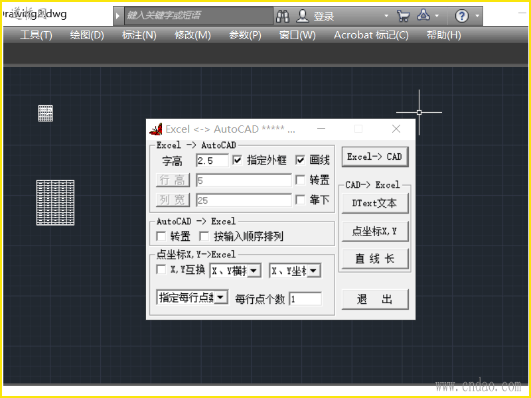The height and width of the screenshot is (398, 531).
Task: Enable 转置 checkbox in Excel->AutoCAD group
Action: pyautogui.click(x=300, y=180)
